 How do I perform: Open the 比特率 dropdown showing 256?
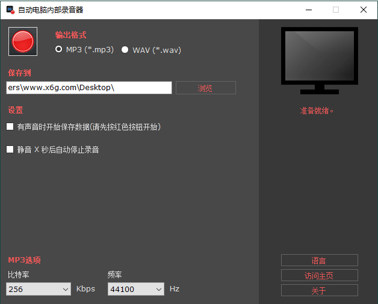39,290
